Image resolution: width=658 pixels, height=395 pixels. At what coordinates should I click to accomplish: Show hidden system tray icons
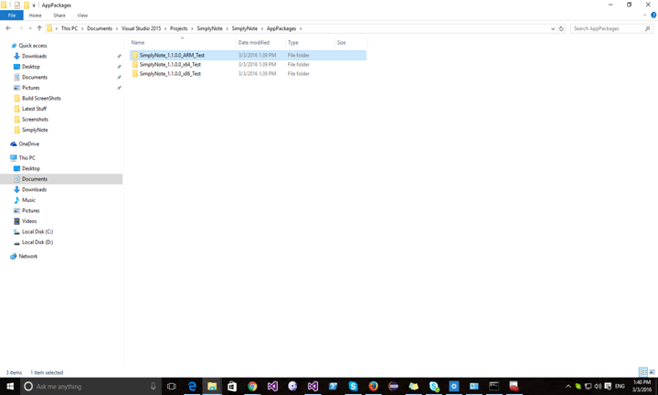click(568, 386)
